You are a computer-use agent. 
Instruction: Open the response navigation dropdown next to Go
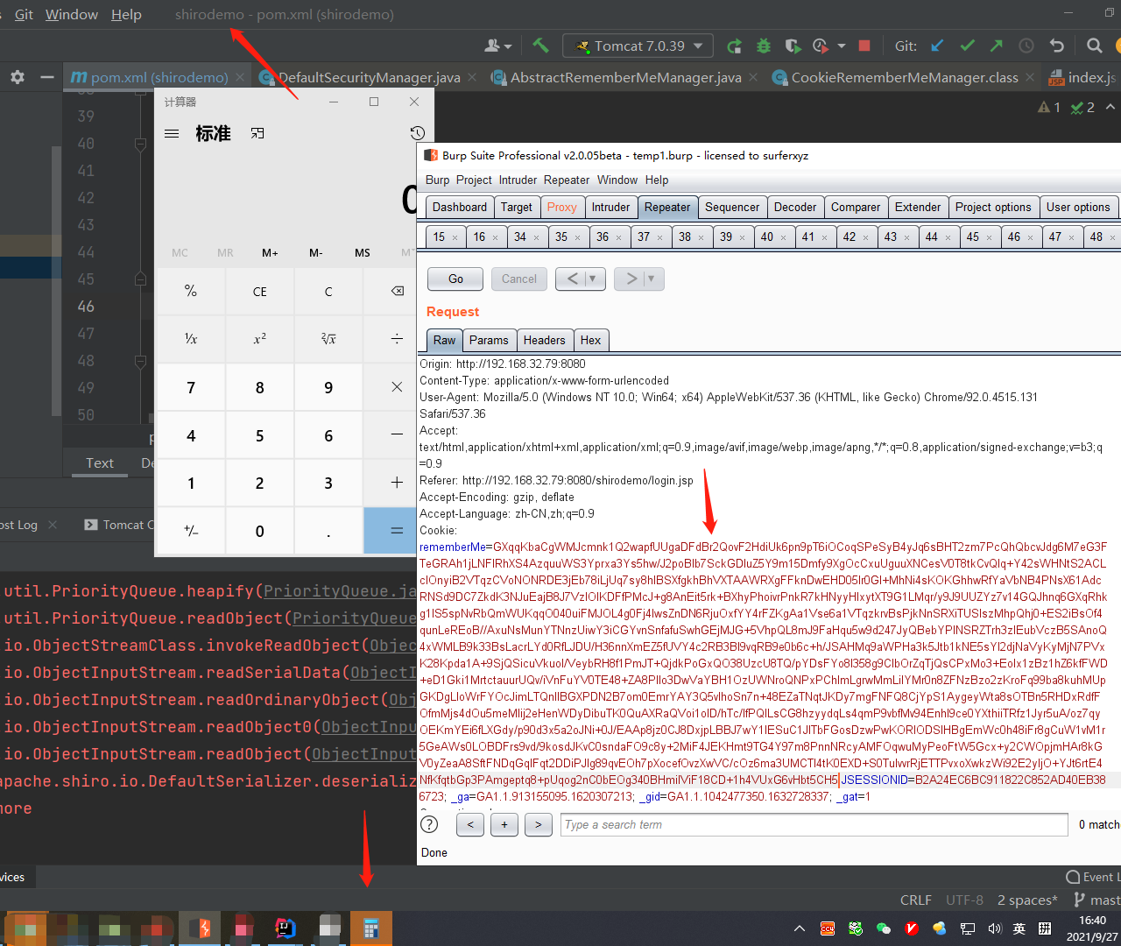pos(593,279)
